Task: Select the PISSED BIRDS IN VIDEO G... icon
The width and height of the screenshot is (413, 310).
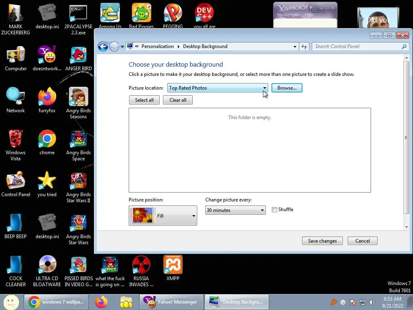Action: (79, 271)
